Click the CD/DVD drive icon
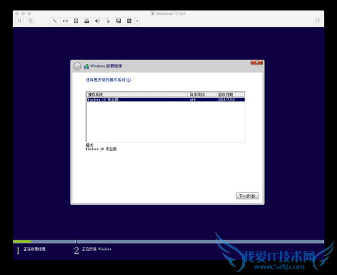Screen dimensions: 337x275 coord(86,21)
